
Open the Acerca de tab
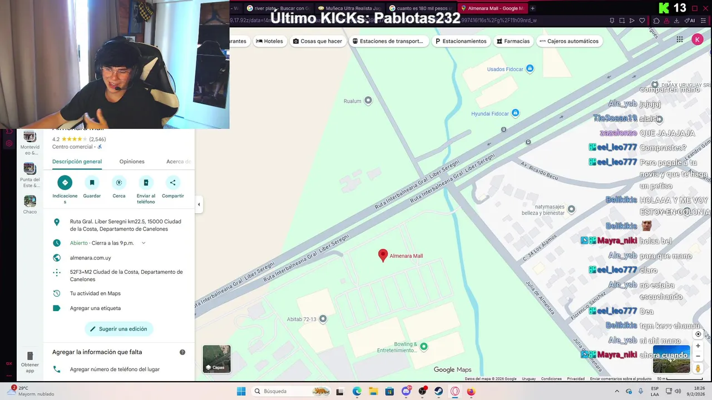[178, 162]
